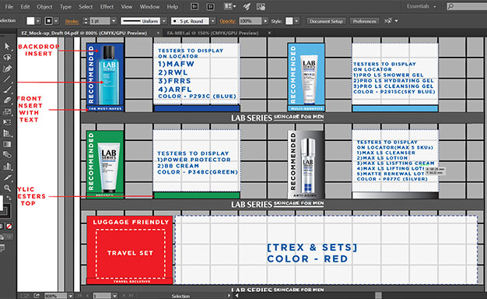487x299 pixels.
Task: Select the Line Segment tool
Action: pyautogui.click(x=7, y=79)
